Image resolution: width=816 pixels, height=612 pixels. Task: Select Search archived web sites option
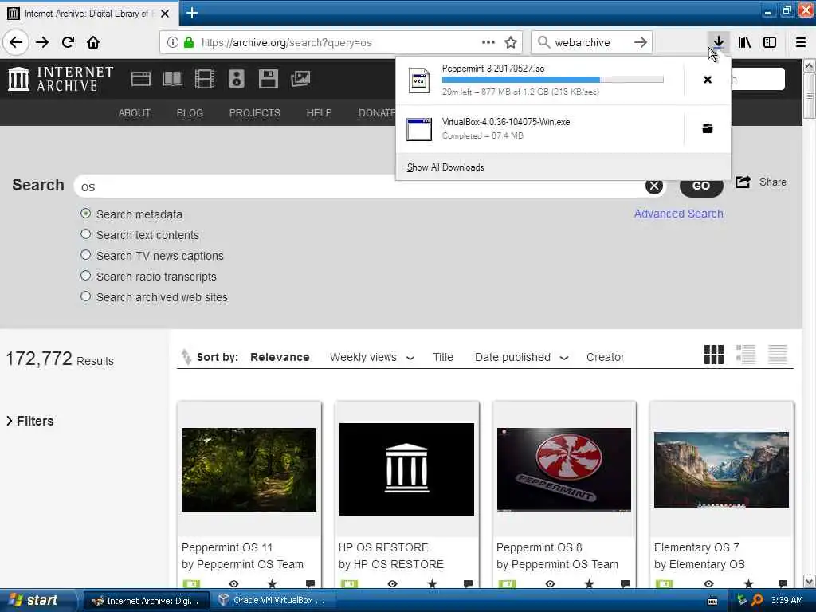click(86, 296)
